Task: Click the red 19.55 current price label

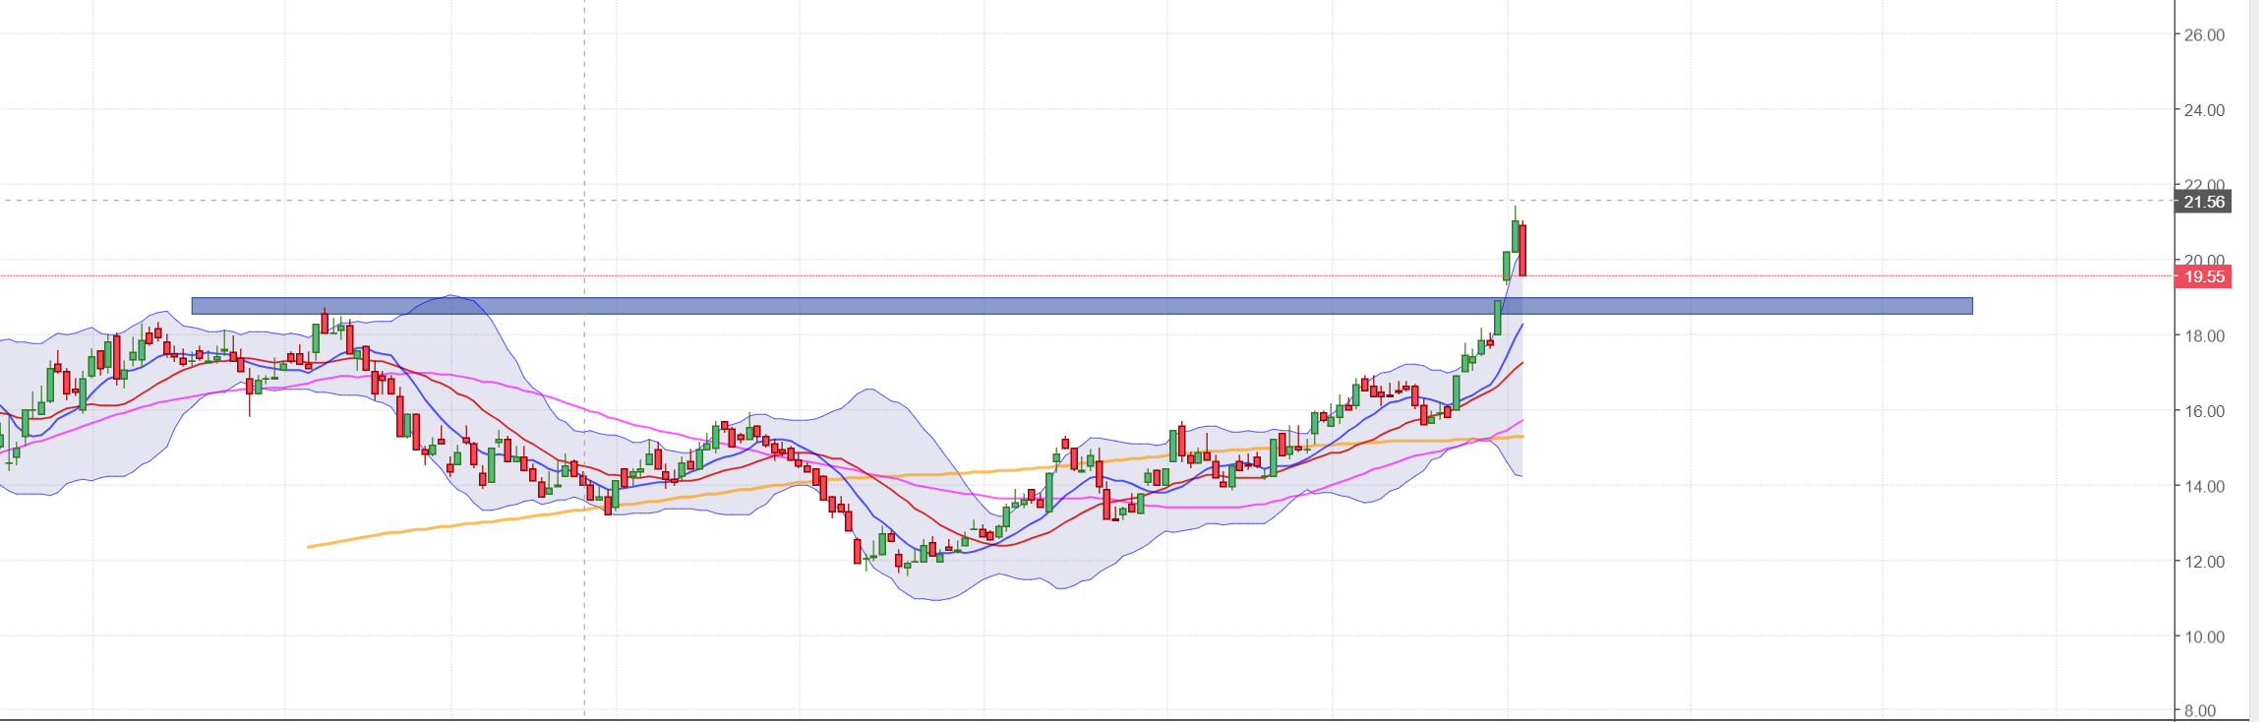Action: [x=2203, y=276]
